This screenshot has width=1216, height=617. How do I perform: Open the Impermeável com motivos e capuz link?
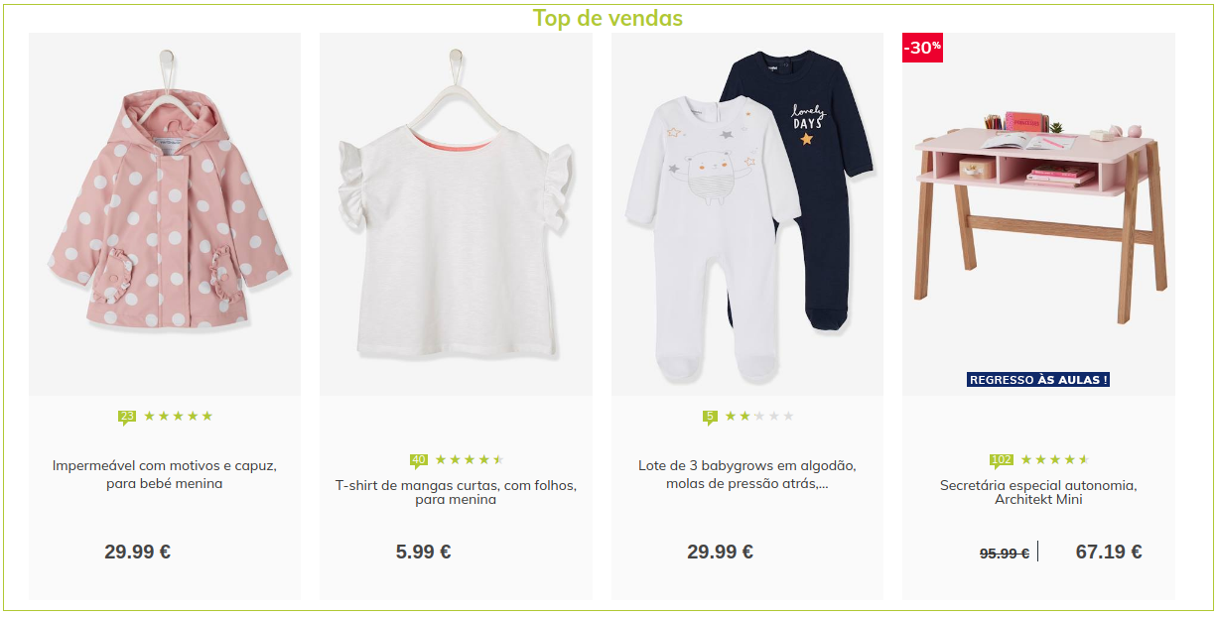click(x=165, y=474)
